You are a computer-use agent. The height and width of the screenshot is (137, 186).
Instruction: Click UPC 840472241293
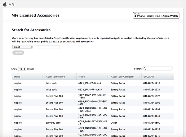click(x=152, y=109)
